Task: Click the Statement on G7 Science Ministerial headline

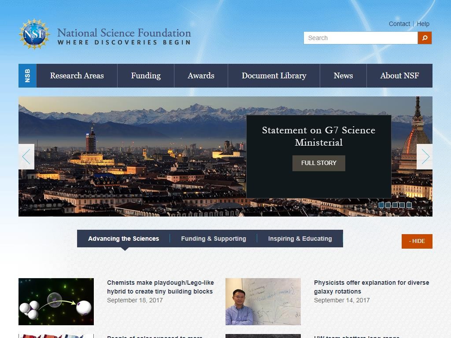Action: [x=319, y=136]
